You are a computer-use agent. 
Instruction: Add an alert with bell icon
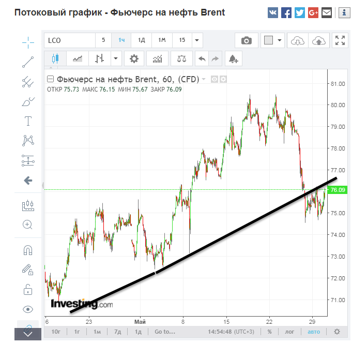[x=233, y=58]
